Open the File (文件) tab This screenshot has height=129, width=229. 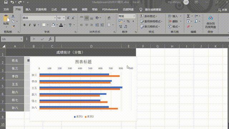pyautogui.click(x=6, y=10)
